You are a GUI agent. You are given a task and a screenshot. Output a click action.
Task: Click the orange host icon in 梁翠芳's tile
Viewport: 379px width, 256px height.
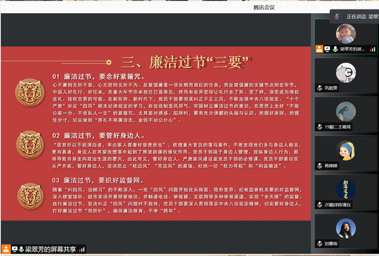[319, 49]
